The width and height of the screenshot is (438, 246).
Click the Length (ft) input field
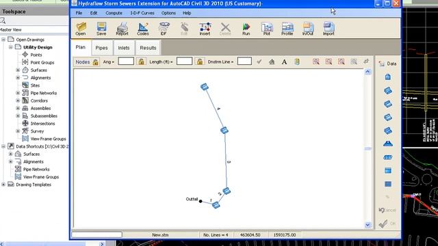point(184,61)
